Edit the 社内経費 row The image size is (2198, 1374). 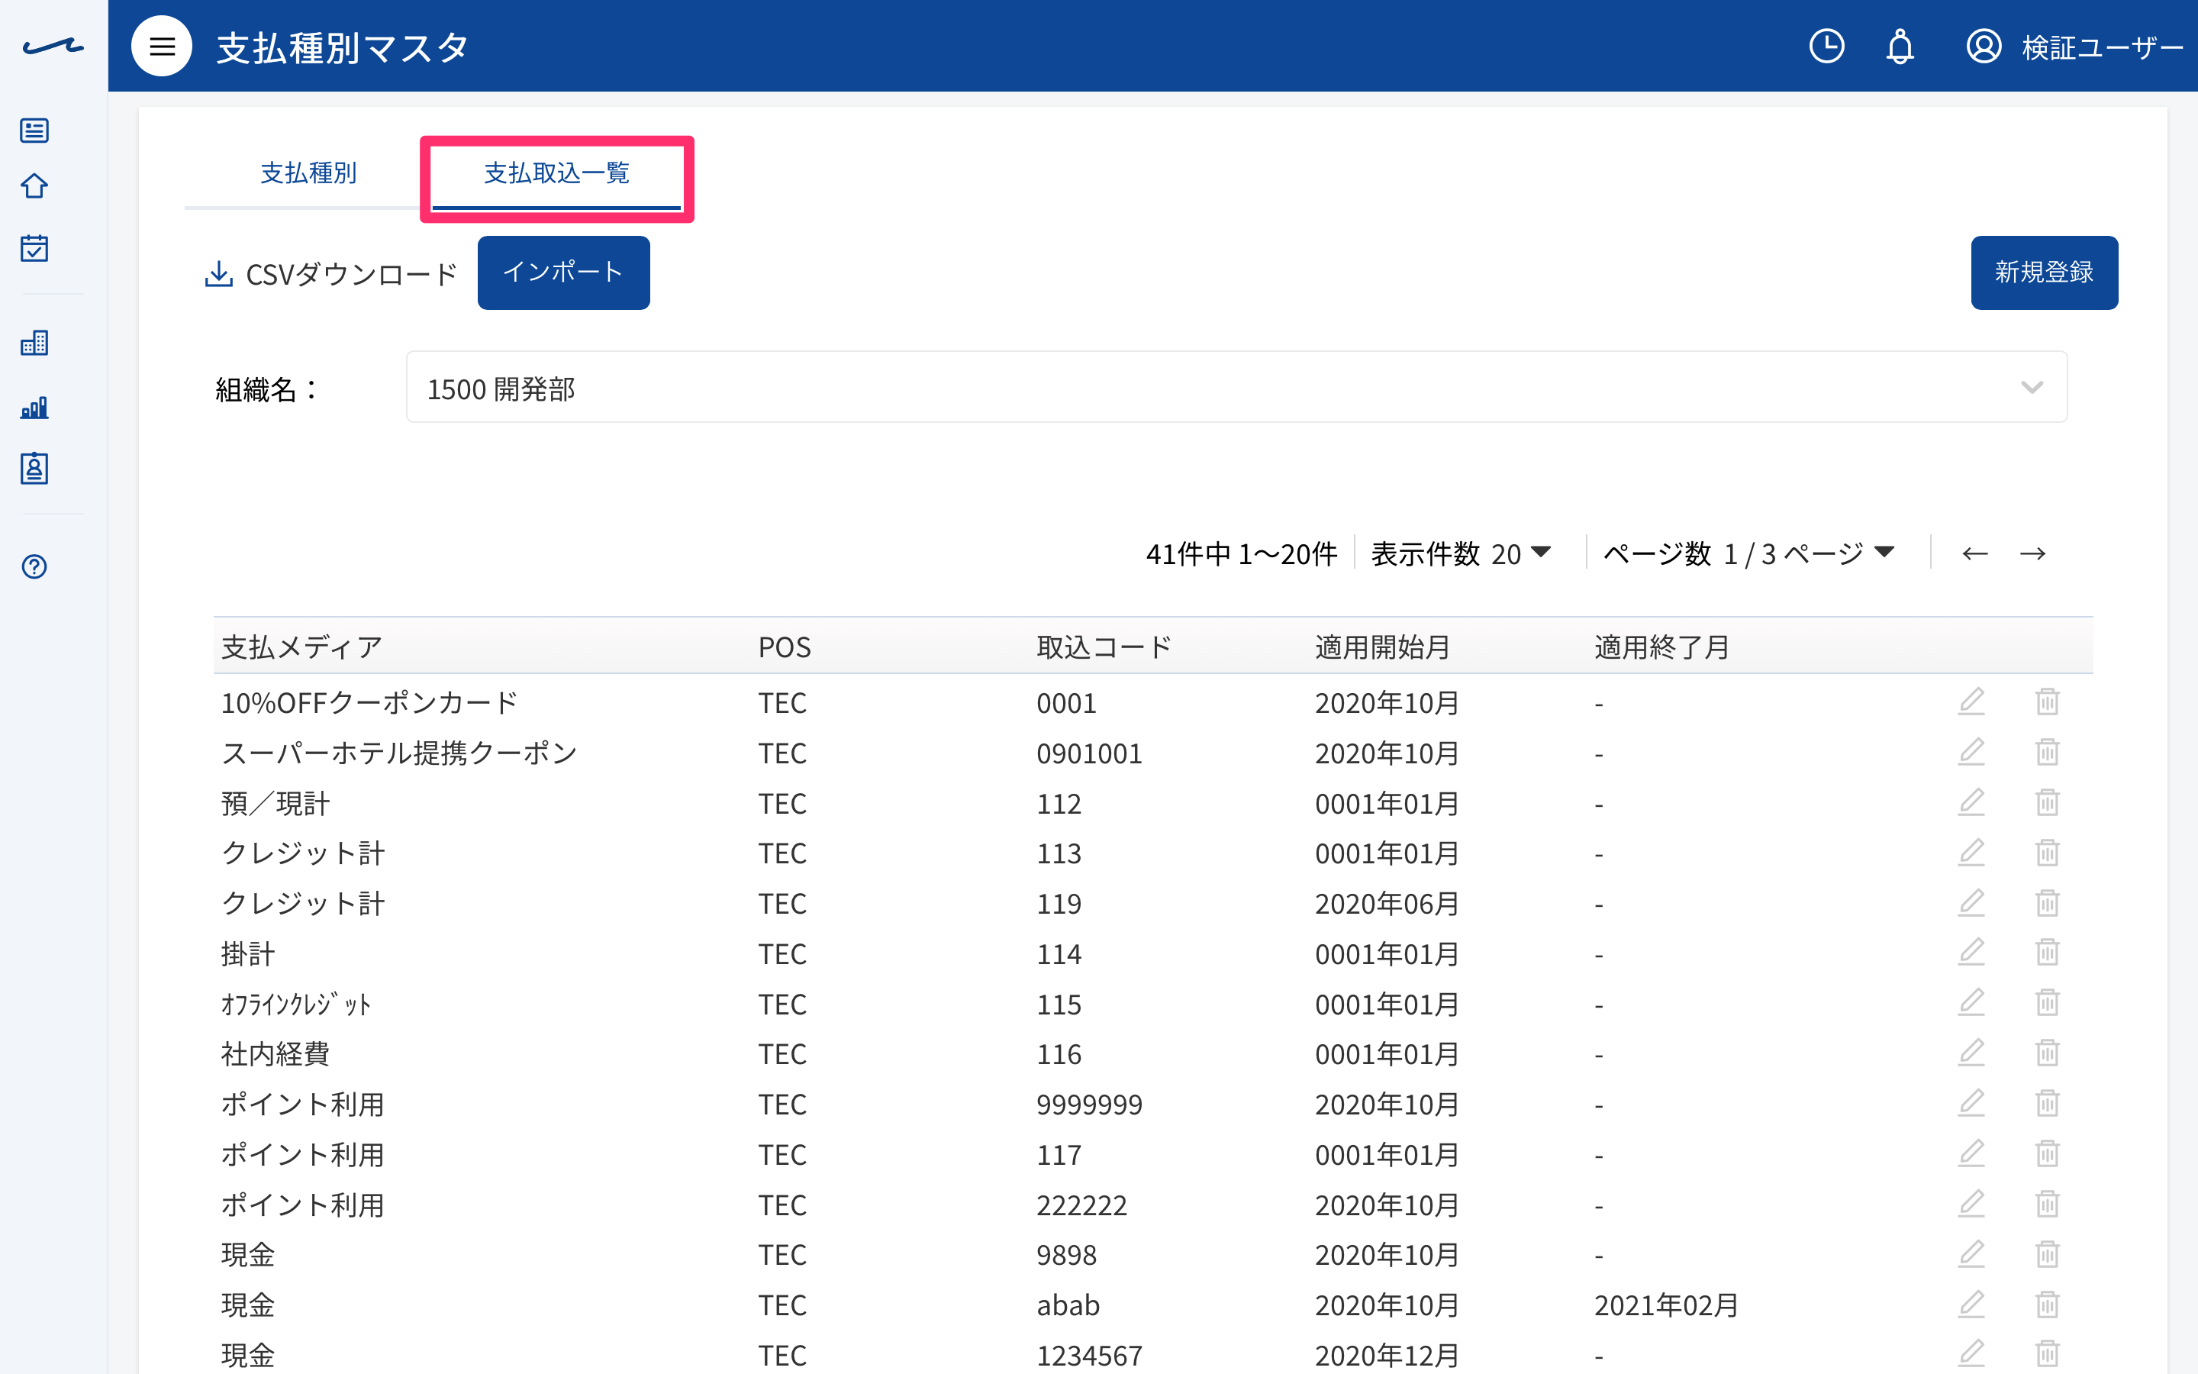click(1971, 1053)
